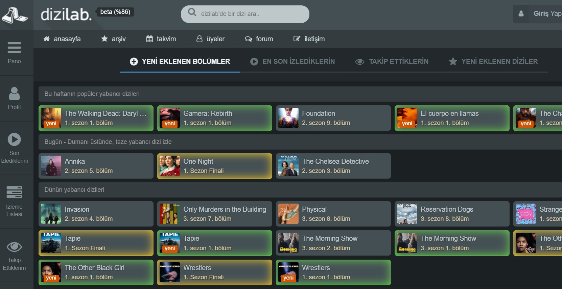Click the user icon beside Giriş Yap
This screenshot has height=289, width=562.
coord(521,14)
